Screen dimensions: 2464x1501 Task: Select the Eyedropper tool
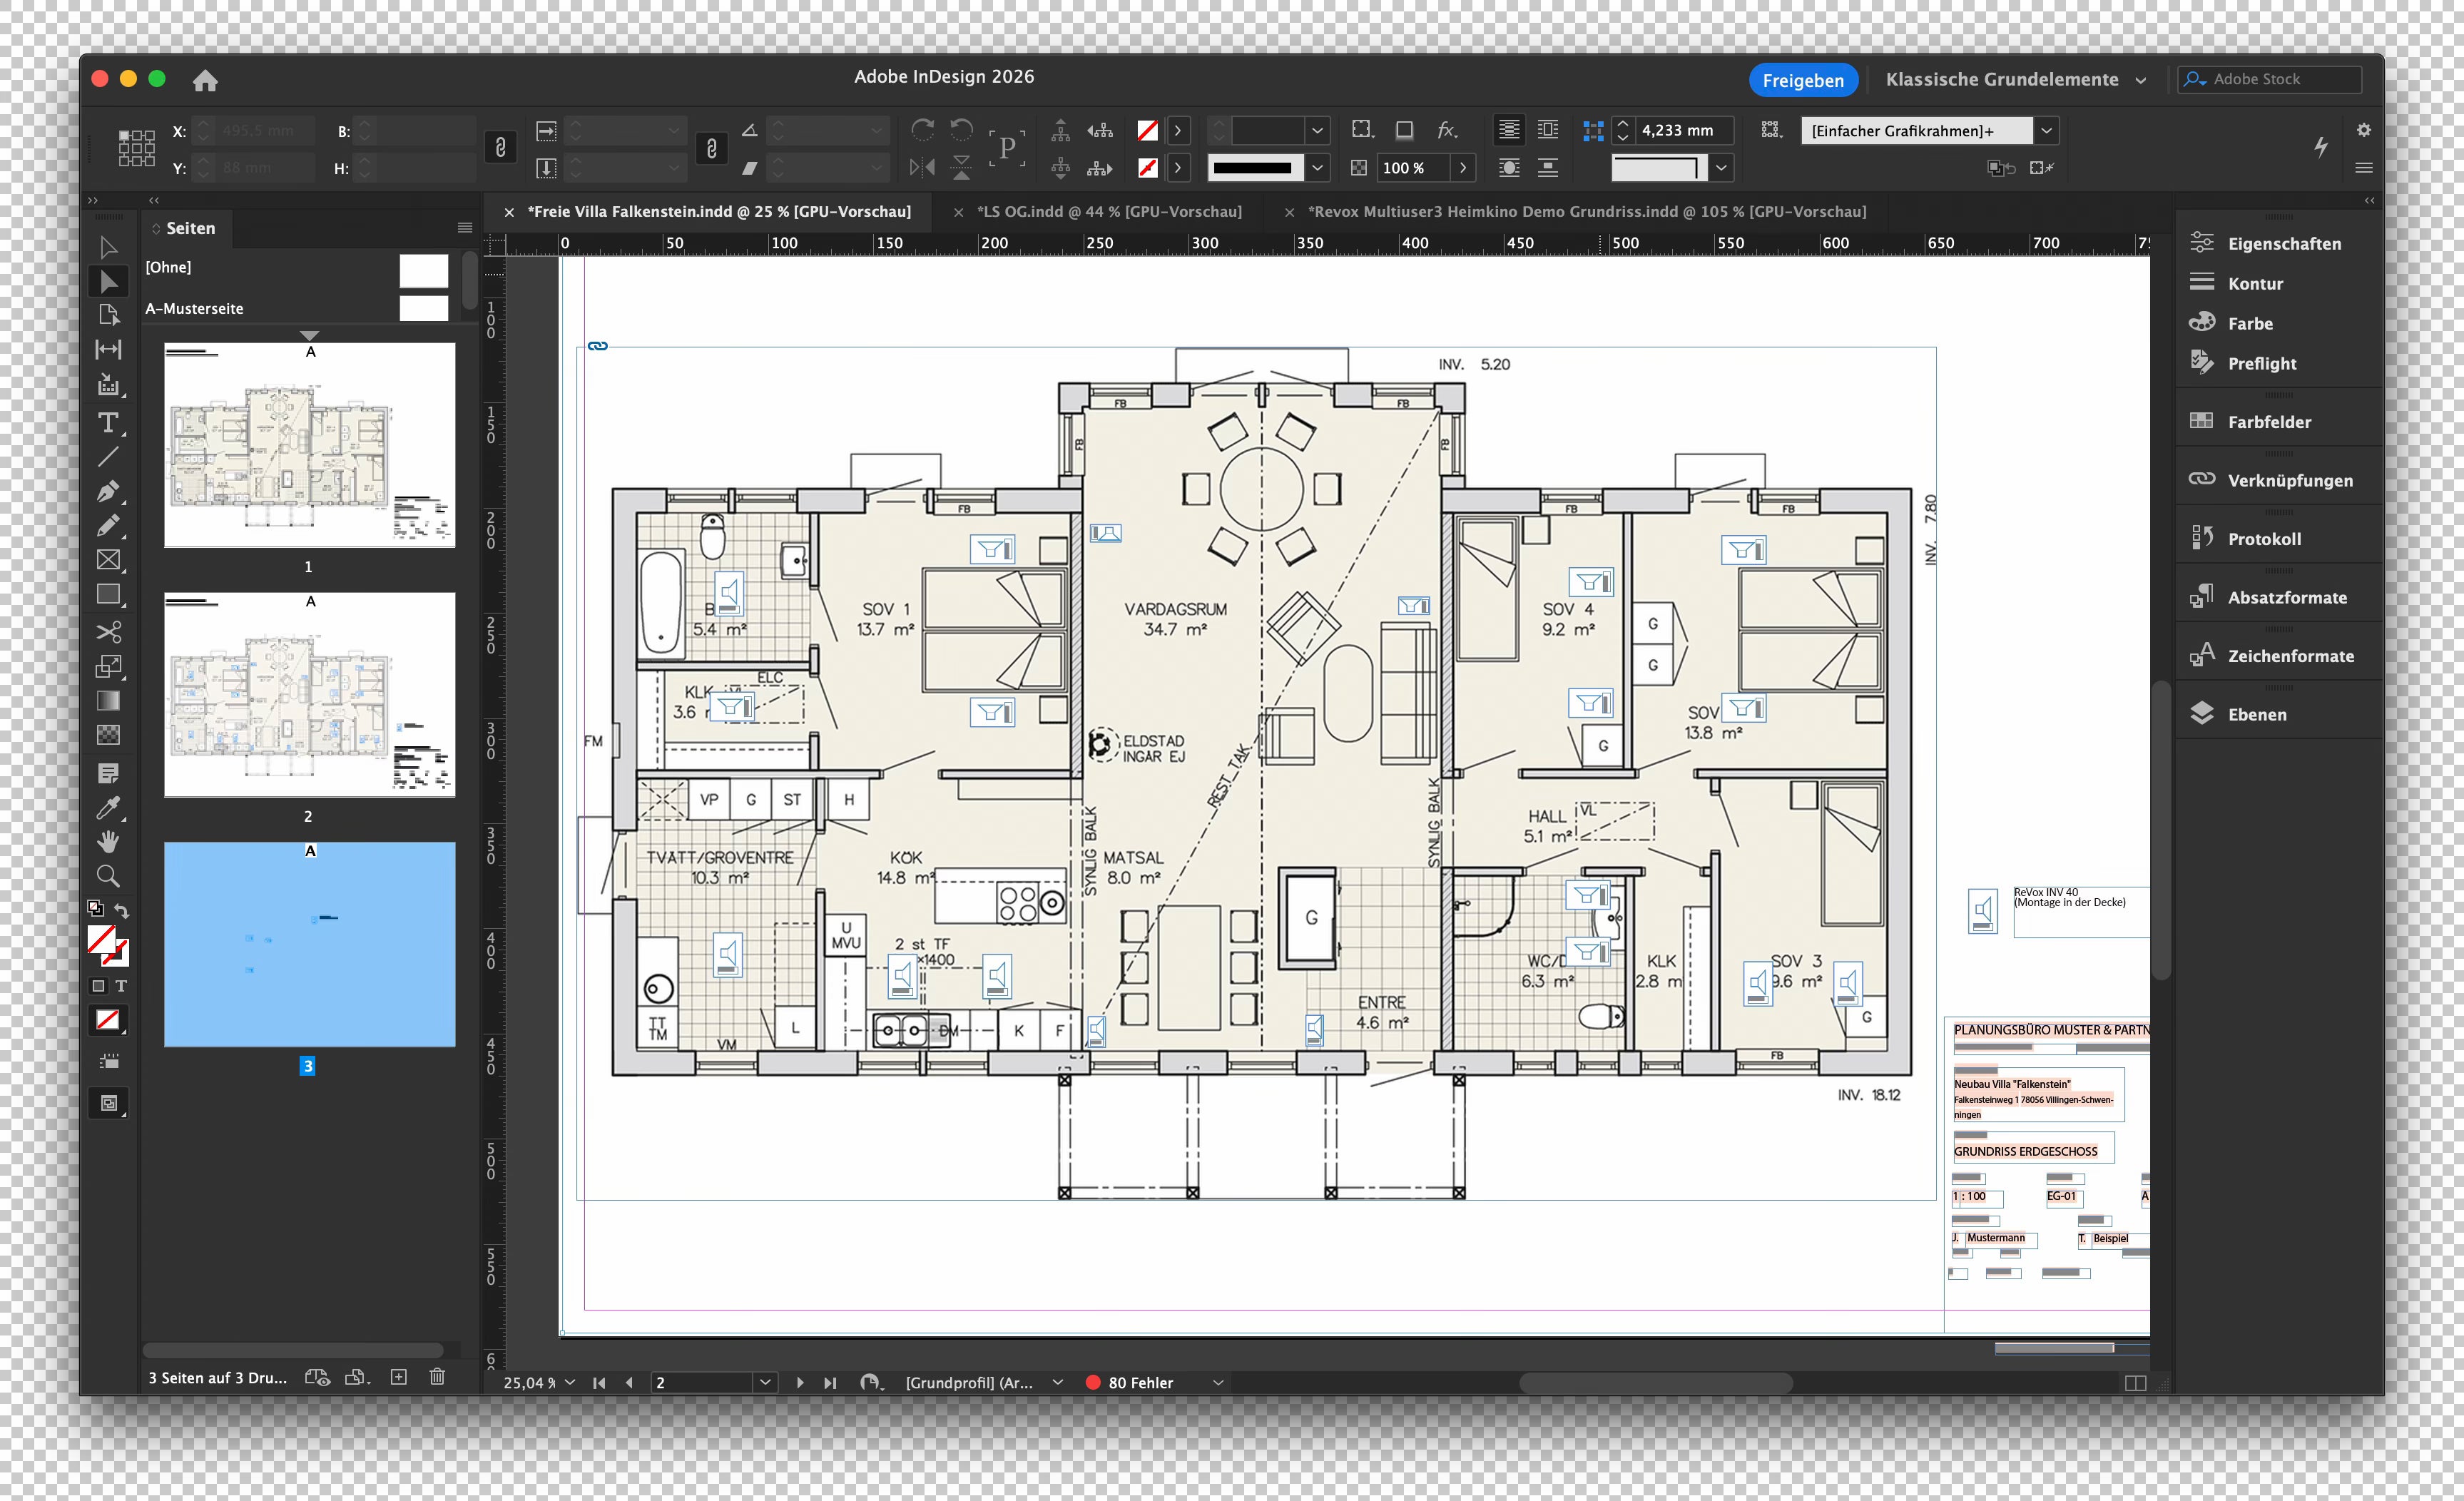108,807
